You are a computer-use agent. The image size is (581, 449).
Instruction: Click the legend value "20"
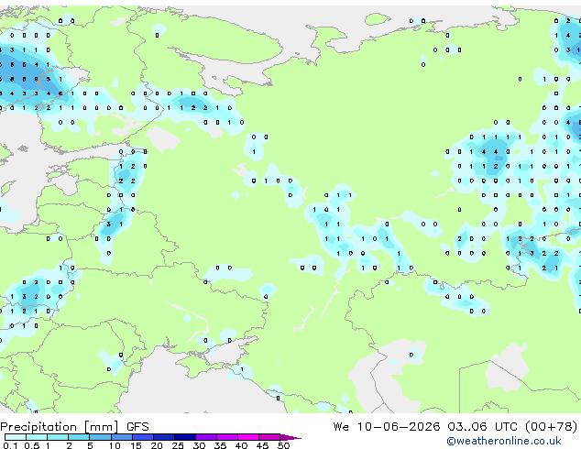coord(157,445)
